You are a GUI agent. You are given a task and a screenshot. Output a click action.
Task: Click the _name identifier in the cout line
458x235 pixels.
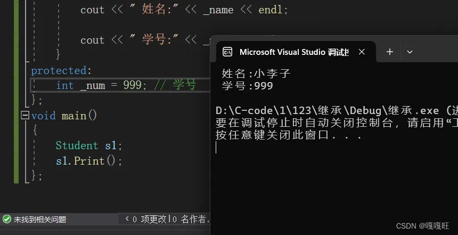point(218,10)
